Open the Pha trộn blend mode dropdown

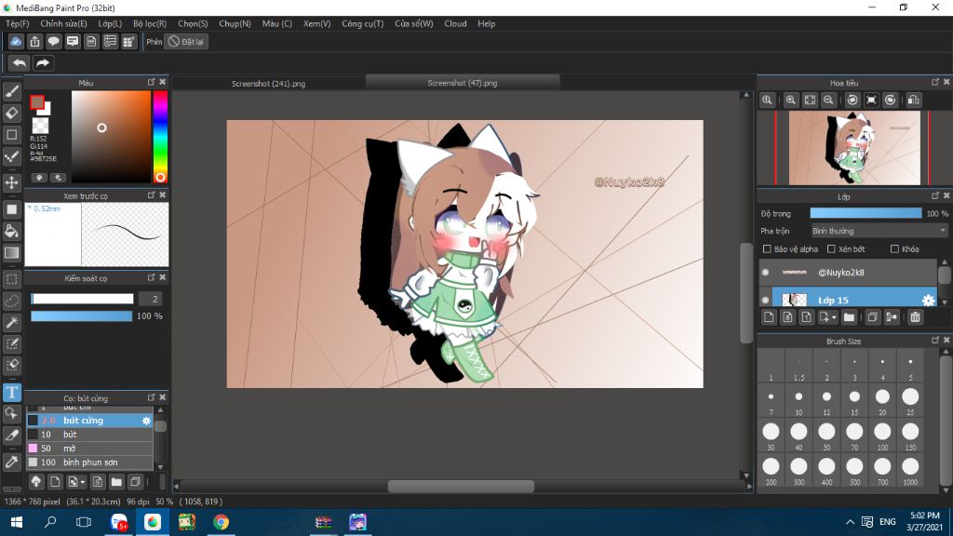click(x=879, y=231)
